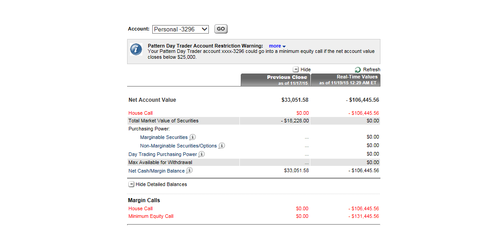This screenshot has height=247, width=499.
Task: Click House Call link under Margin Calls
Action: (x=141, y=208)
